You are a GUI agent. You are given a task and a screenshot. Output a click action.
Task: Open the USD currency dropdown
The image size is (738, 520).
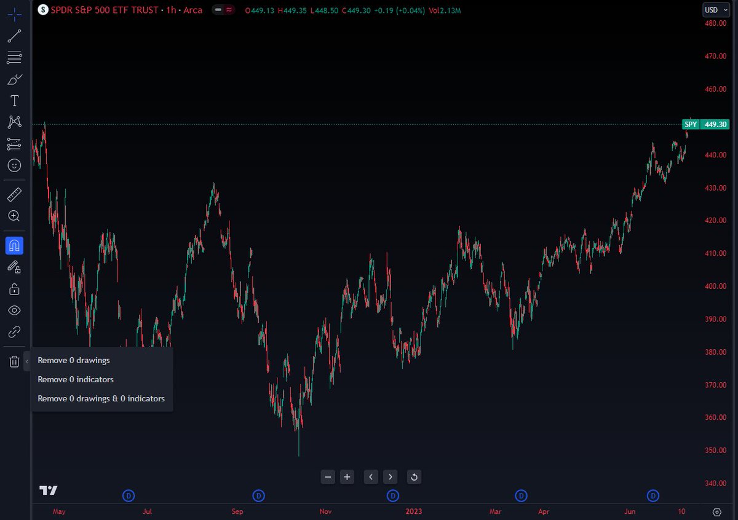click(716, 10)
